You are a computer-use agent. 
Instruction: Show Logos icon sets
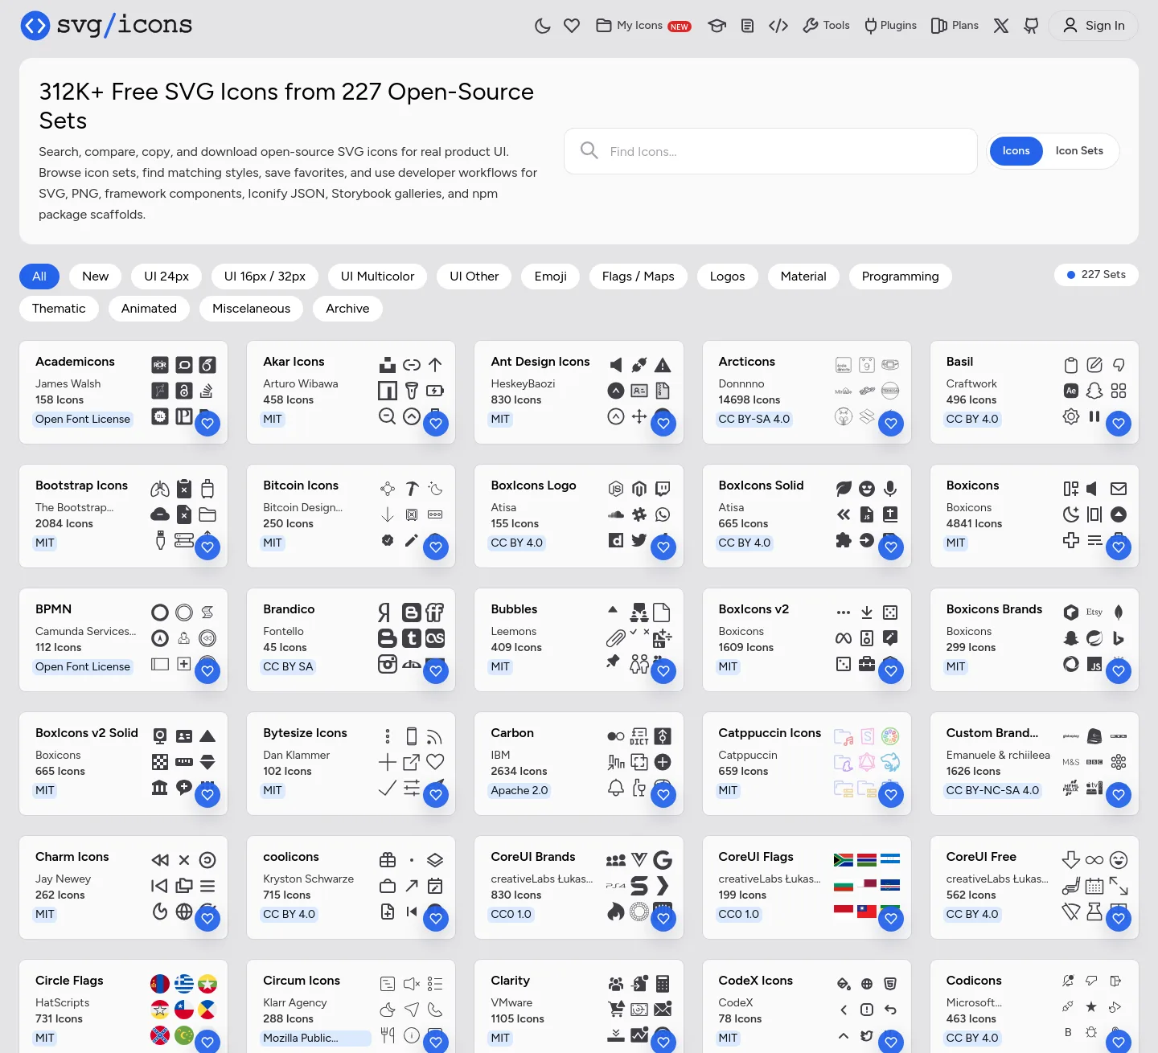(727, 277)
